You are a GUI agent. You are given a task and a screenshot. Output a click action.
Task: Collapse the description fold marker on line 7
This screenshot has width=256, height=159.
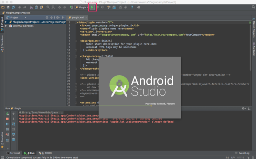76,41
